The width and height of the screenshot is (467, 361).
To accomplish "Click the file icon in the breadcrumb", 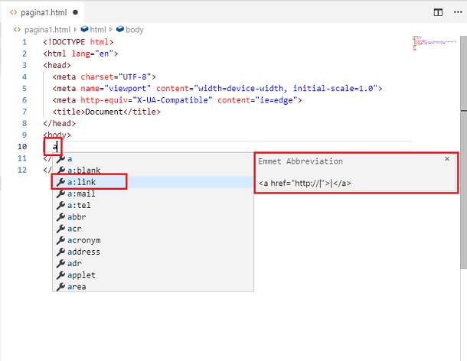I will [x=17, y=29].
